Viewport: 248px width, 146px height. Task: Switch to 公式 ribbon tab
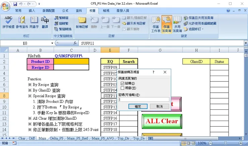(65, 11)
